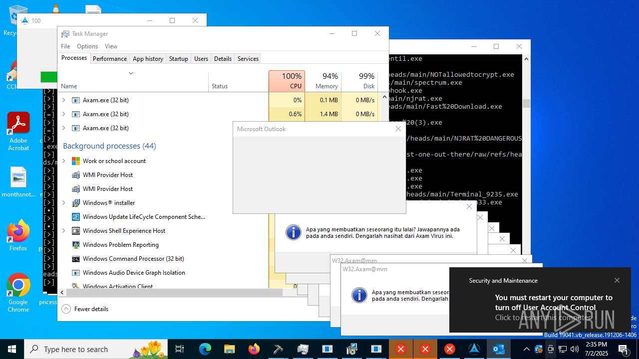
Task: Sort processes by Memory column header
Action: [322, 81]
